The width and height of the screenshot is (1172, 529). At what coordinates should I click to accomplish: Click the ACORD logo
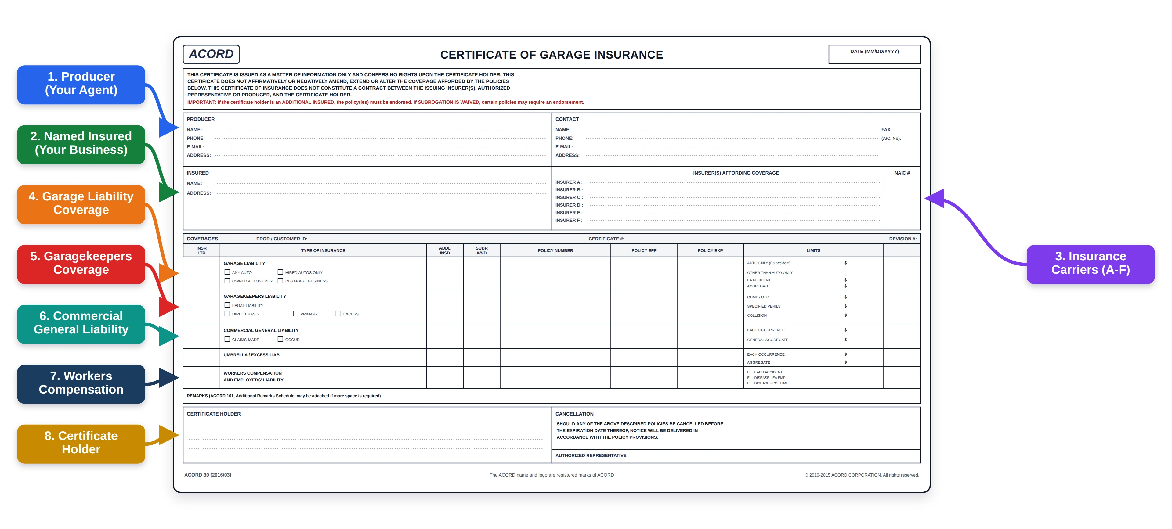211,54
